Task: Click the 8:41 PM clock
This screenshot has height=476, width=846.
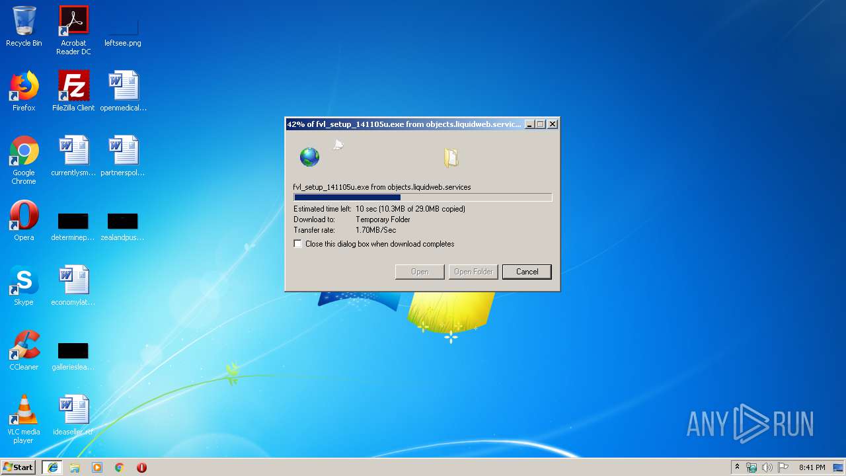Action: [812, 467]
